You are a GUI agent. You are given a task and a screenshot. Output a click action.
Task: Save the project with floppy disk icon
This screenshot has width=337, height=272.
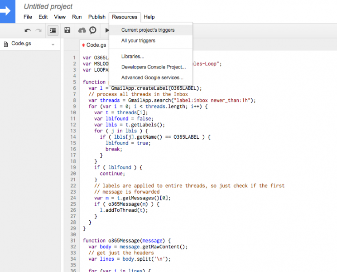(67, 30)
